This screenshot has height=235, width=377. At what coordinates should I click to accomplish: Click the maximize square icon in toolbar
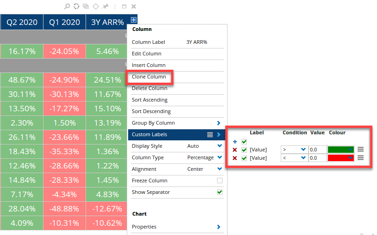click(124, 6)
